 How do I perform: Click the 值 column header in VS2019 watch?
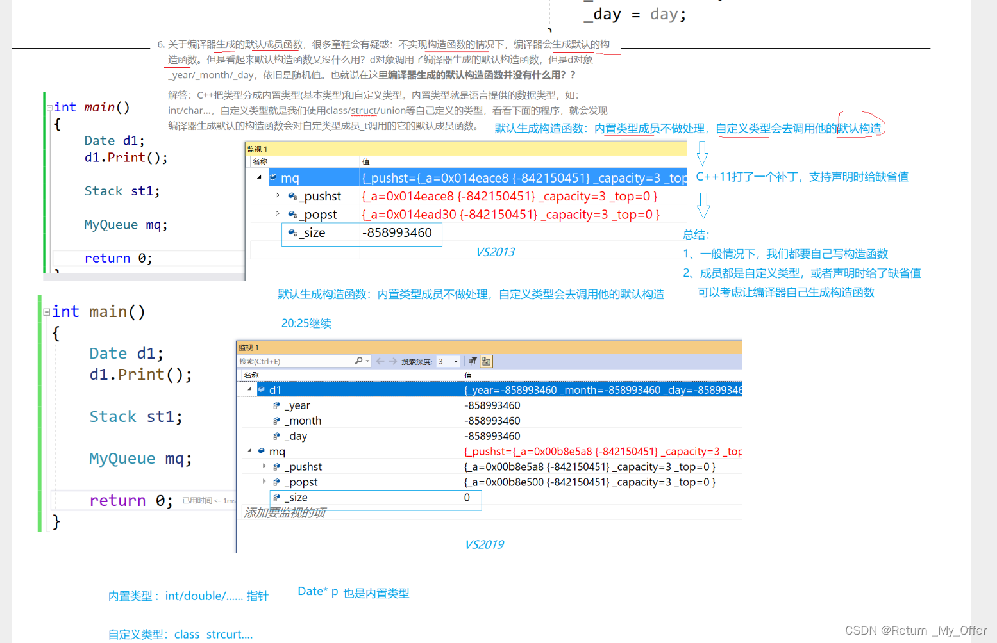tap(601, 375)
